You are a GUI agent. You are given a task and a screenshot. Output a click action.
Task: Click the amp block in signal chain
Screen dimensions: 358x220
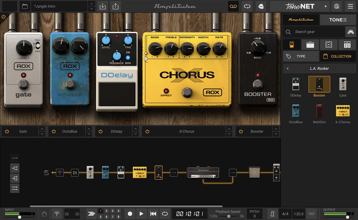203,172
